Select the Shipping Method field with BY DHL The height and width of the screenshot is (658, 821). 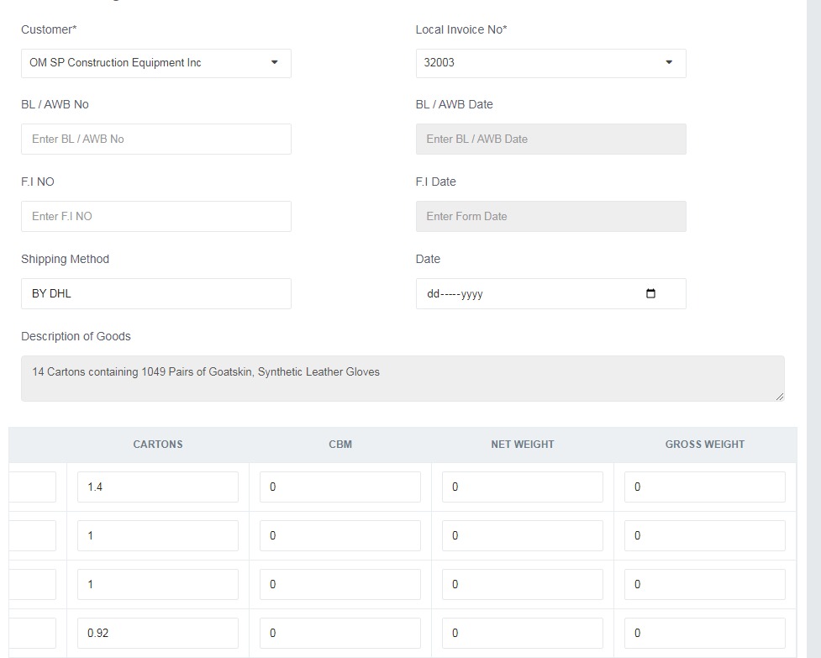(x=155, y=294)
